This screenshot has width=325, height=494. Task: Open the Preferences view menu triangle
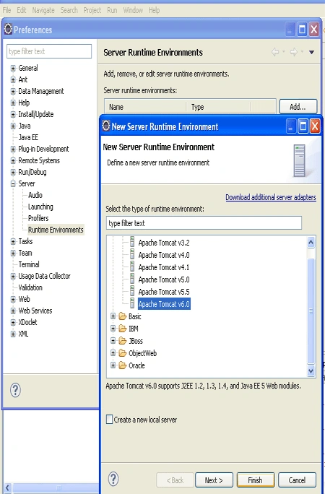[x=311, y=52]
